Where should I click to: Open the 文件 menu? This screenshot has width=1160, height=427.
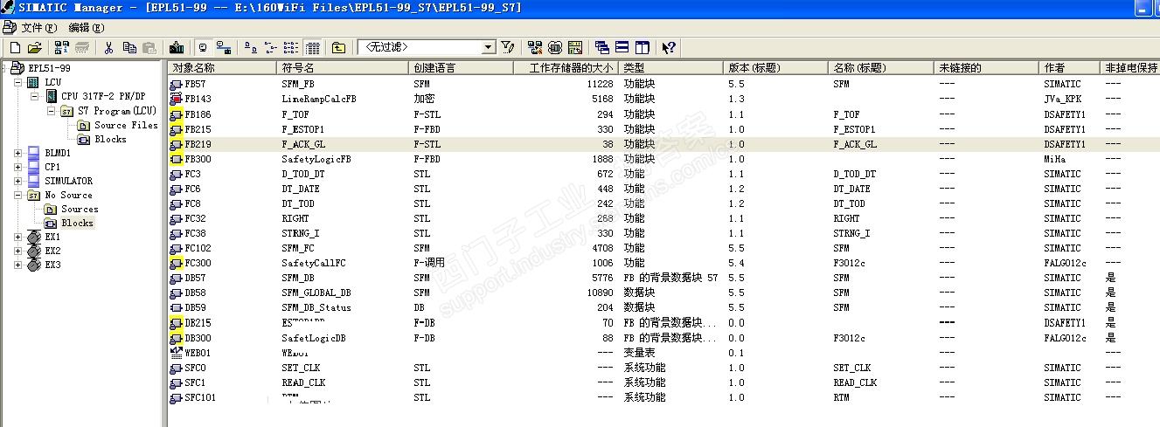[38, 28]
